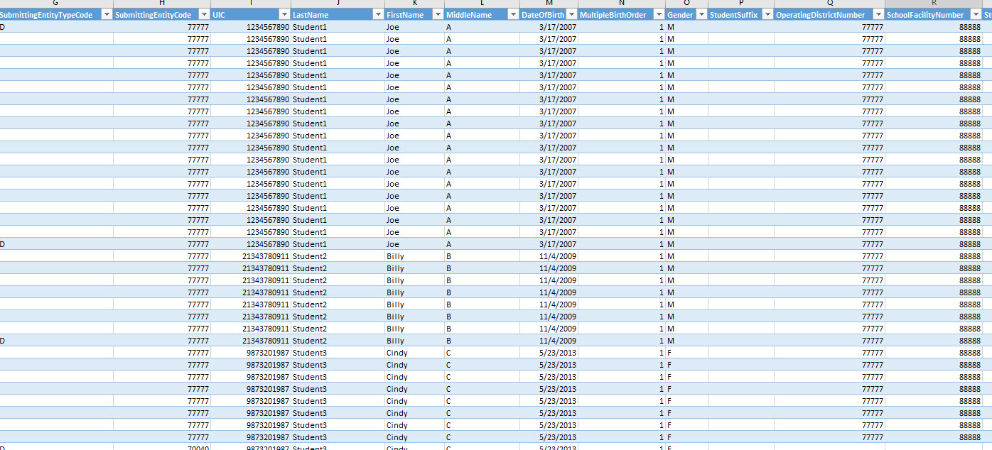Select entire column Q via its letter
The image size is (992, 450).
(x=830, y=4)
